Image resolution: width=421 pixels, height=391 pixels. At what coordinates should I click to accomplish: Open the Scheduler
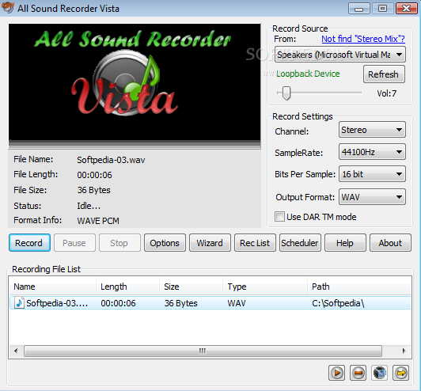pyautogui.click(x=300, y=243)
